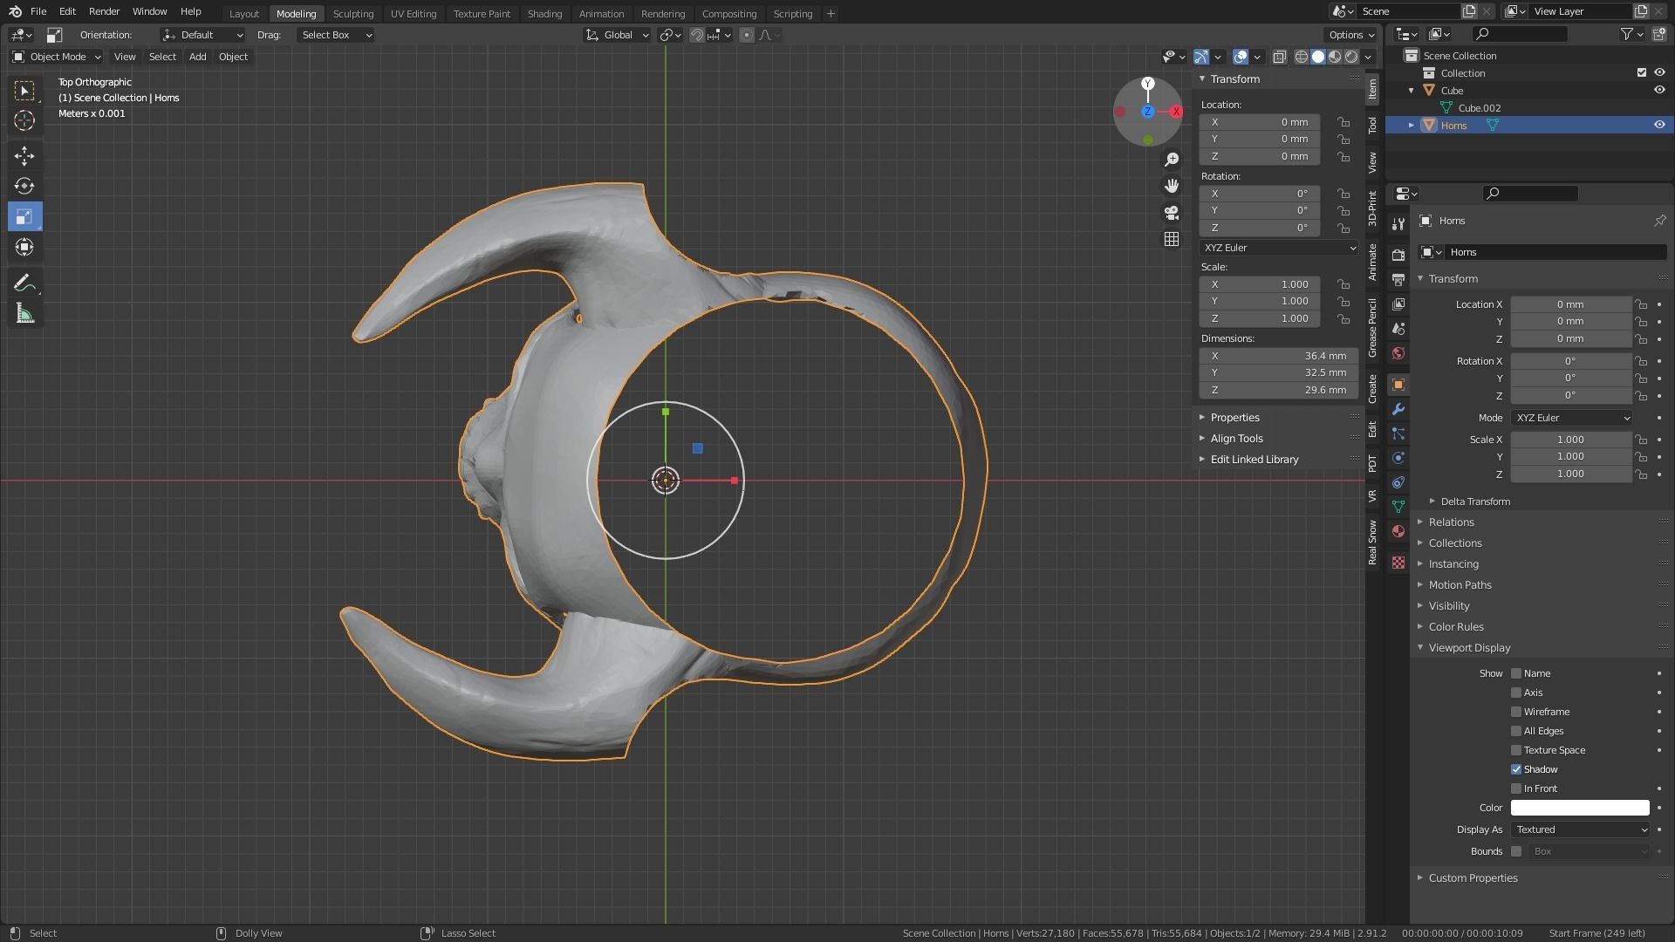Viewport: 1675px width, 942px height.
Task: Open Object Data mesh properties tab
Action: click(1398, 507)
